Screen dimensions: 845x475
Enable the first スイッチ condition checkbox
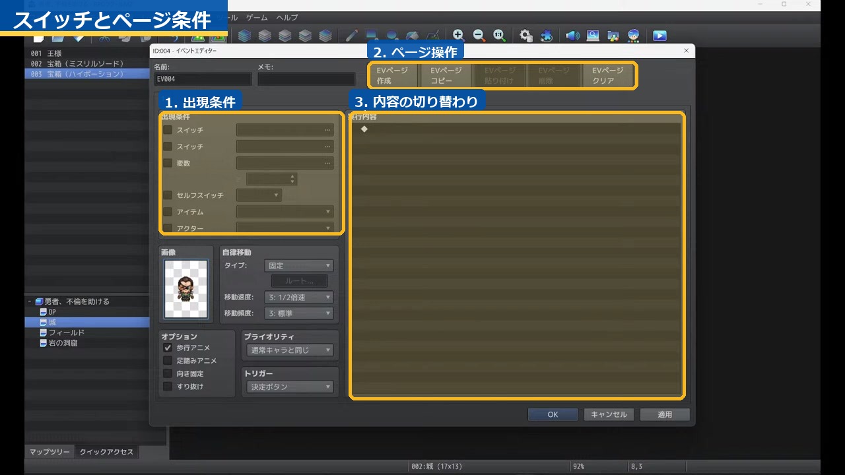pyautogui.click(x=168, y=130)
